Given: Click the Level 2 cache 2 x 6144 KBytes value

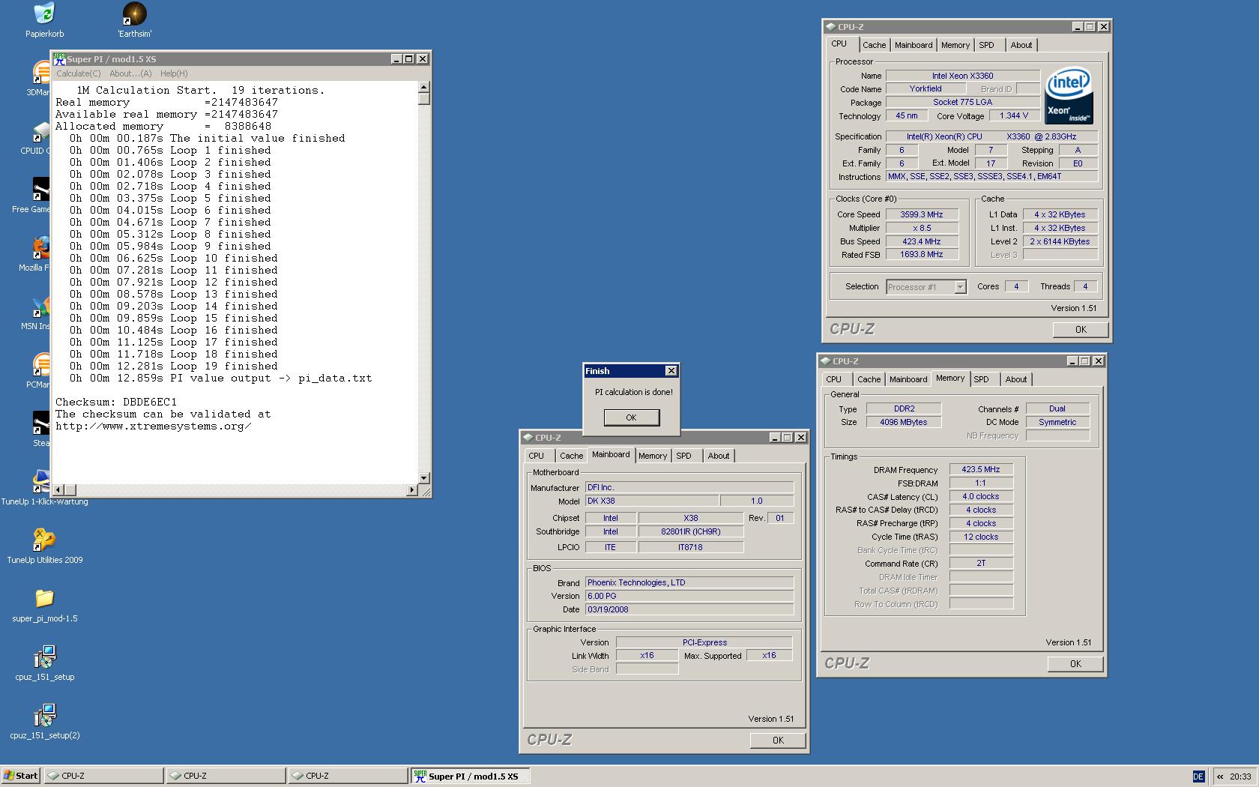Looking at the screenshot, I should (1060, 241).
